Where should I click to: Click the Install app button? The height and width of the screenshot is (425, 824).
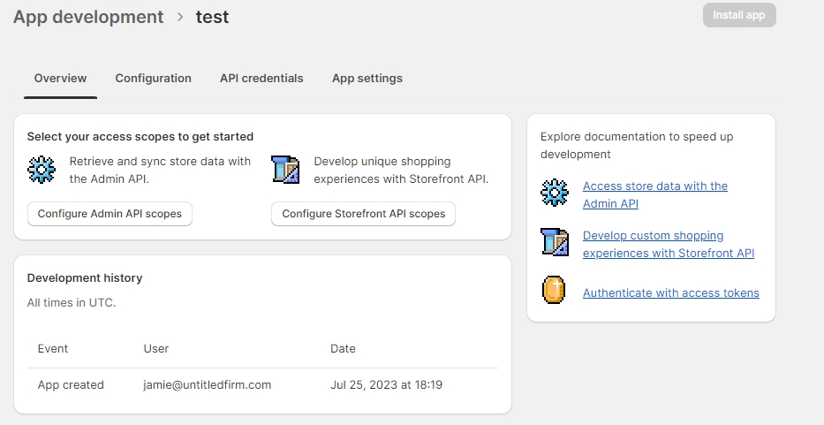(x=739, y=15)
